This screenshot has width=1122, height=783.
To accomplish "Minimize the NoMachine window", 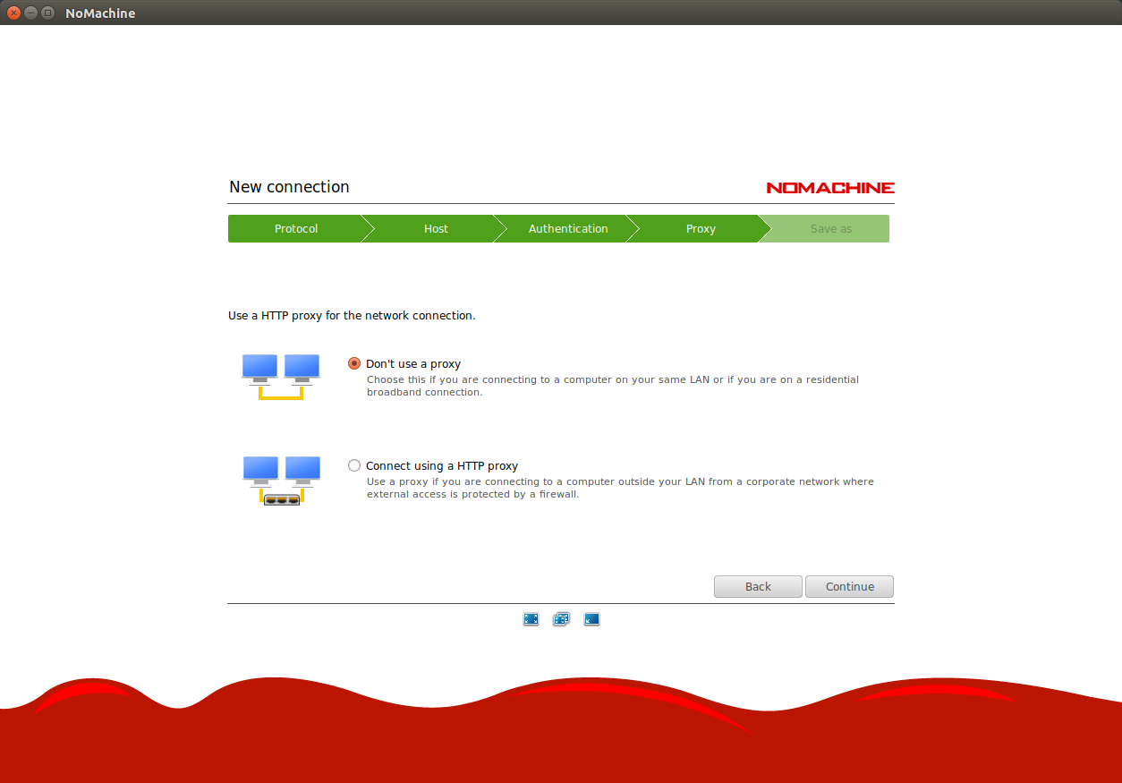I will (x=30, y=13).
